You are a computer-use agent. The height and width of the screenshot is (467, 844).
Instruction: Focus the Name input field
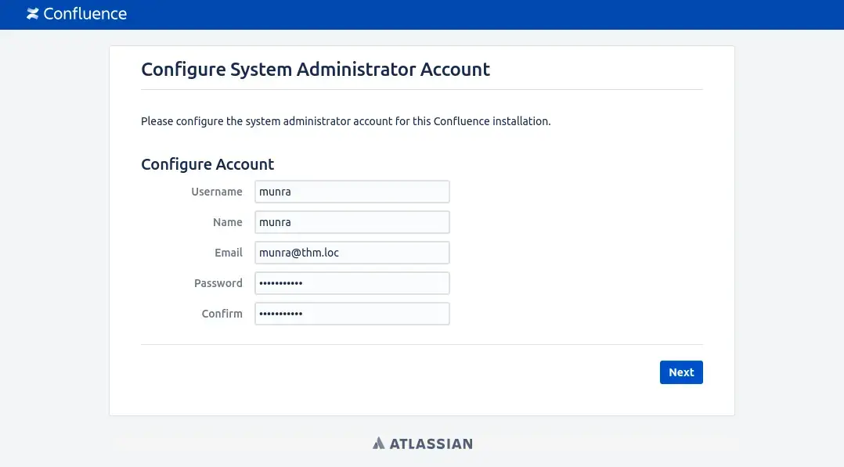[352, 222]
